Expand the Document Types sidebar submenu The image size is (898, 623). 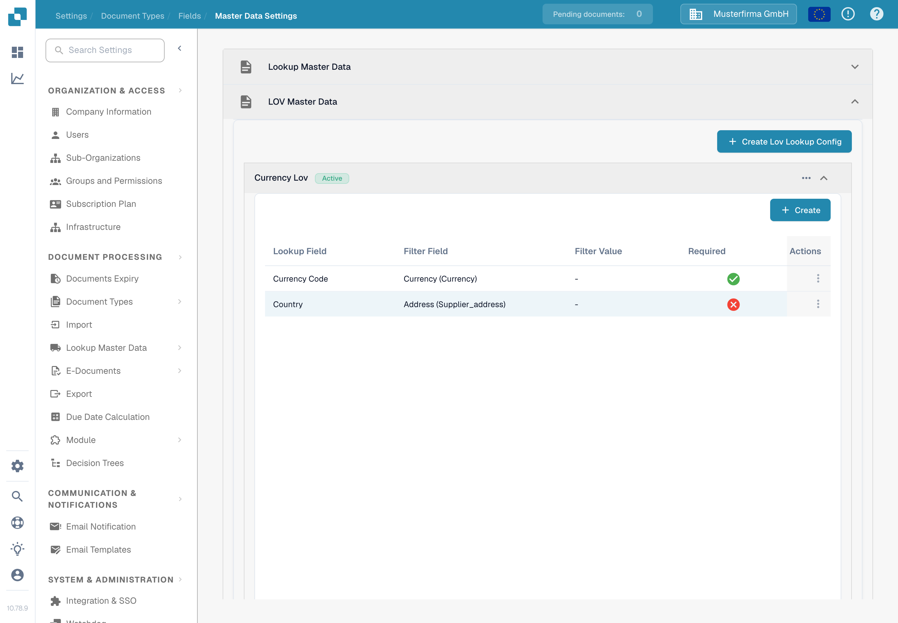click(x=180, y=301)
